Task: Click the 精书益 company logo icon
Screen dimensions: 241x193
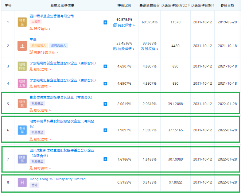Action: tap(22, 22)
